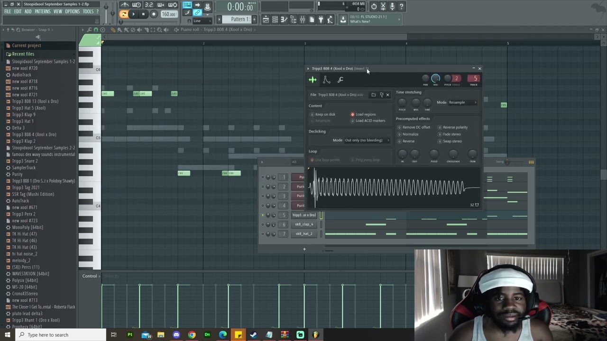The width and height of the screenshot is (607, 341).
Task: Toggle Fade stereo effect
Action: (449, 134)
